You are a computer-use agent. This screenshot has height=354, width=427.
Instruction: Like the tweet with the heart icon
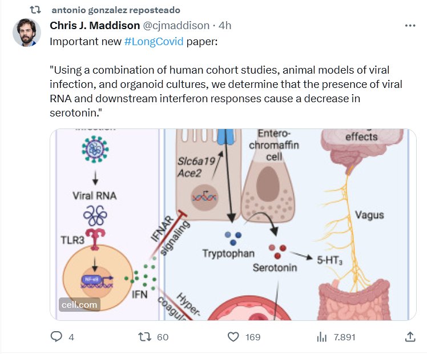tap(233, 337)
